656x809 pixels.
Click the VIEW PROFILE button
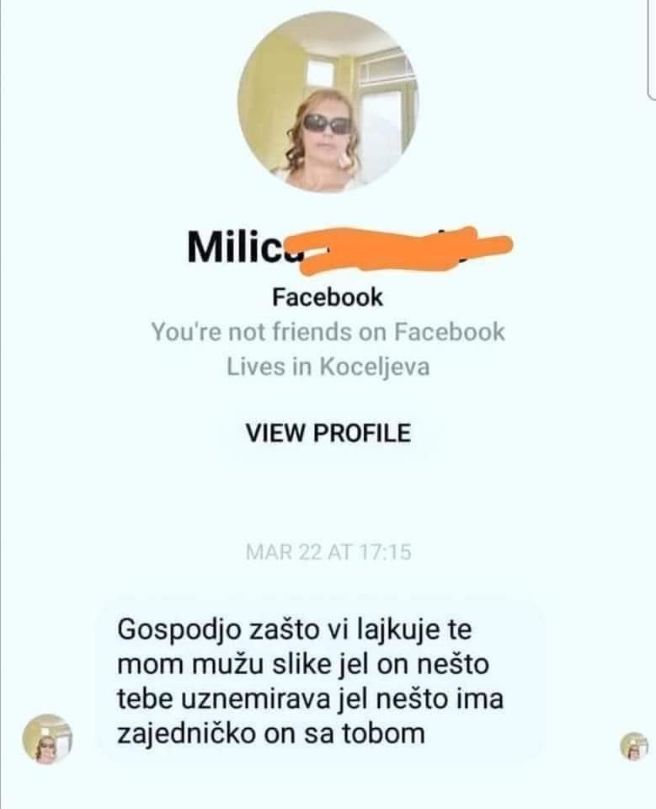click(328, 432)
